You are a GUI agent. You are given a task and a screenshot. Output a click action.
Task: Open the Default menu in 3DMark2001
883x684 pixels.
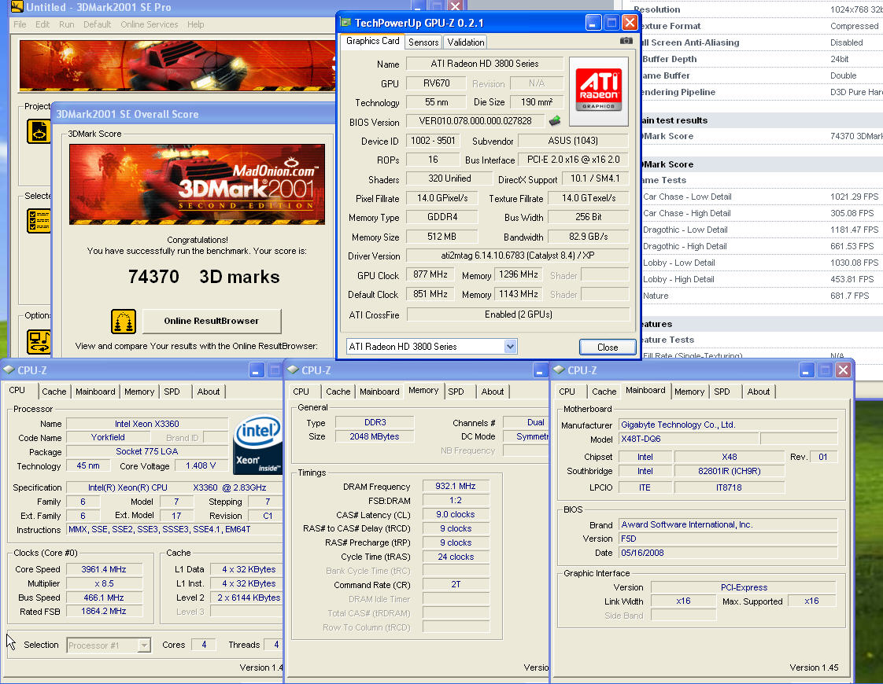[x=97, y=24]
